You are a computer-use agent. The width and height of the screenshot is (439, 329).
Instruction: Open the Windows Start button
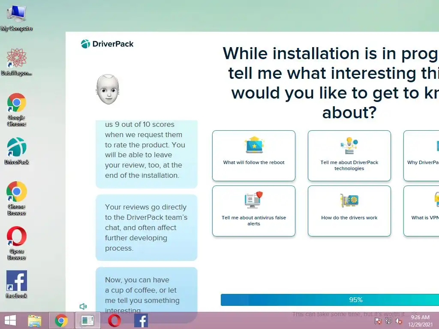10,320
